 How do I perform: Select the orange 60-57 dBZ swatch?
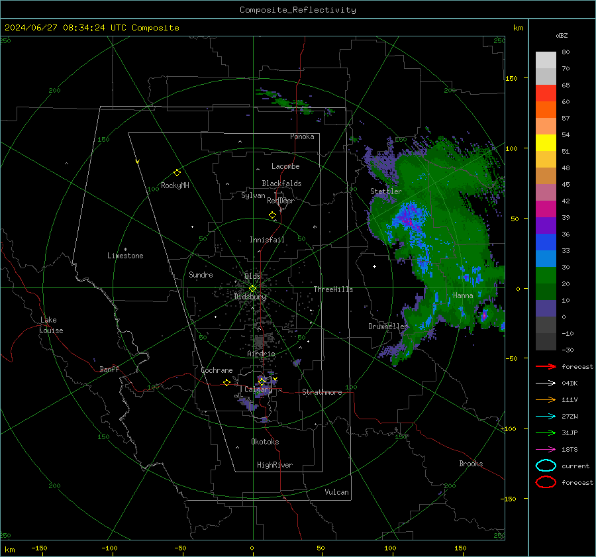pos(546,109)
